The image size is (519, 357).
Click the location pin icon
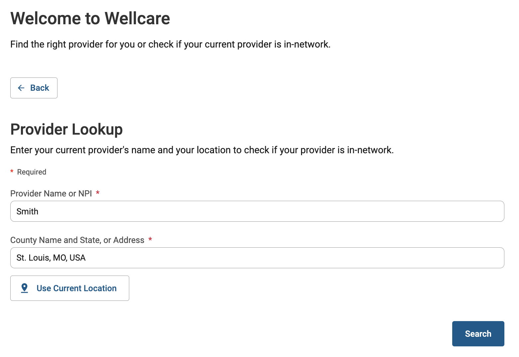pos(24,288)
